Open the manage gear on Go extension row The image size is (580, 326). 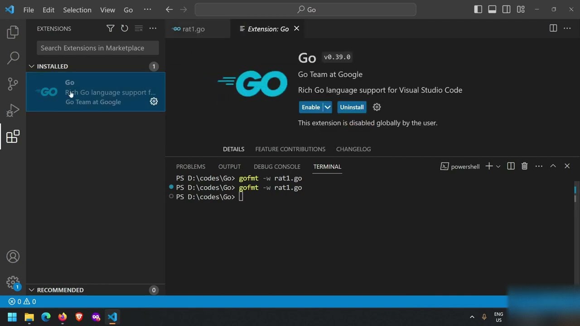pos(154,101)
